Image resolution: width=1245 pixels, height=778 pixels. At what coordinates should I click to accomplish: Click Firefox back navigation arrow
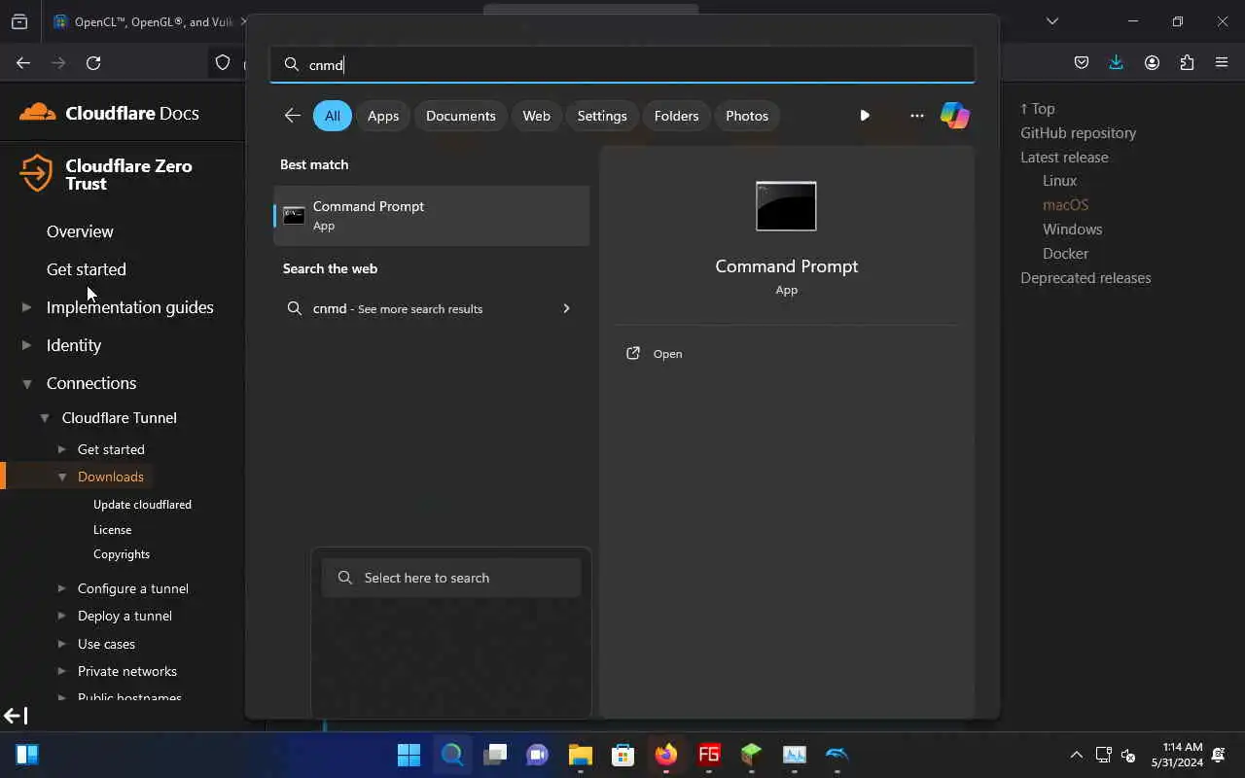click(x=23, y=62)
